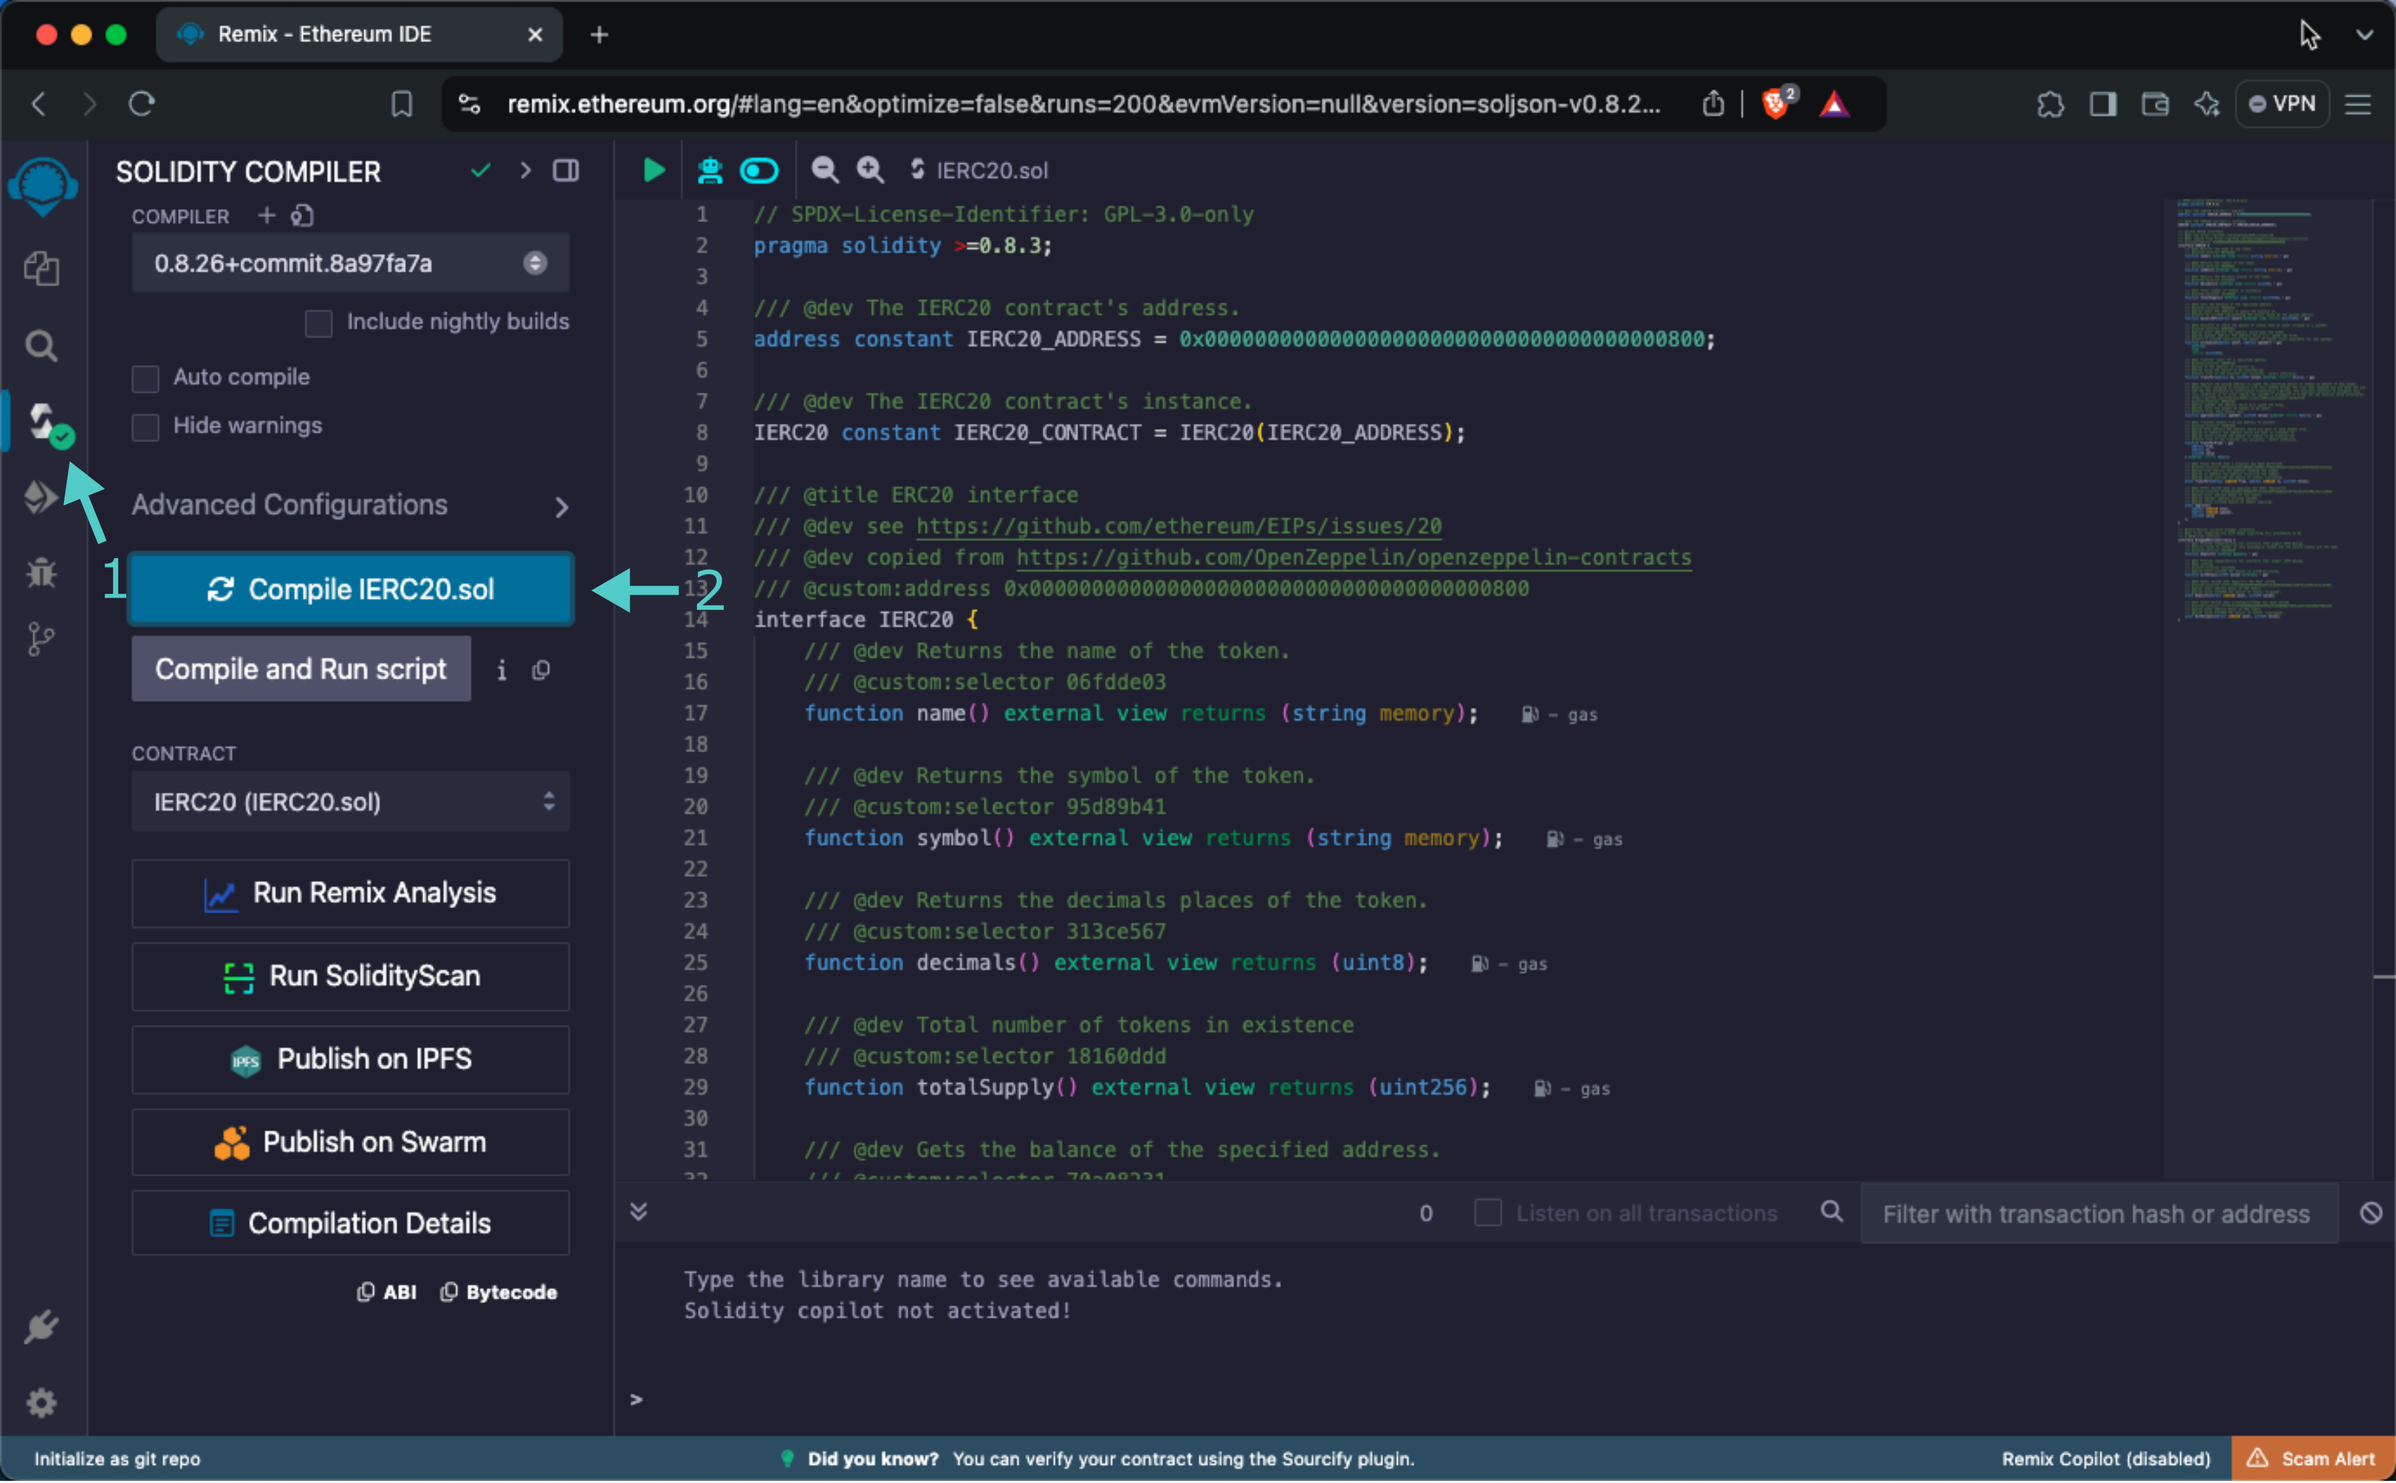
Task: Open a new browser tab with plus
Action: tap(598, 36)
